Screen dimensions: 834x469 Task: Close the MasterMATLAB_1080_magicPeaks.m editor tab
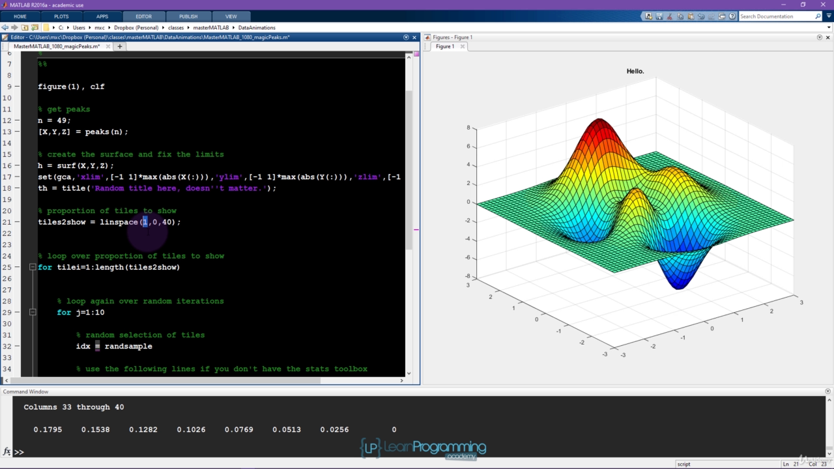point(107,46)
